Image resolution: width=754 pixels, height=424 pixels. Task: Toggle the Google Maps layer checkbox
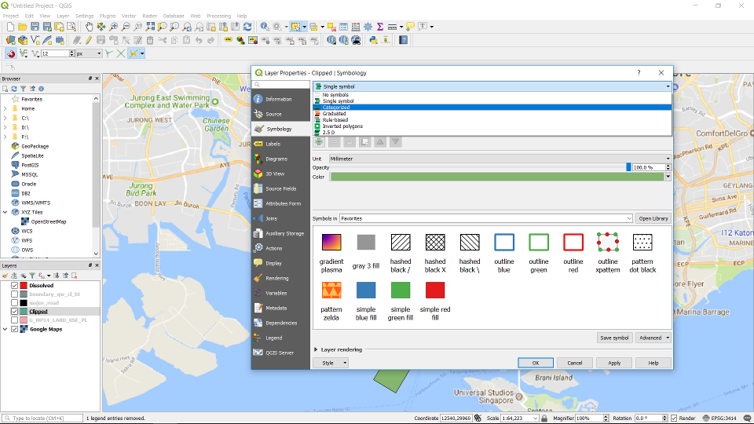click(x=14, y=329)
